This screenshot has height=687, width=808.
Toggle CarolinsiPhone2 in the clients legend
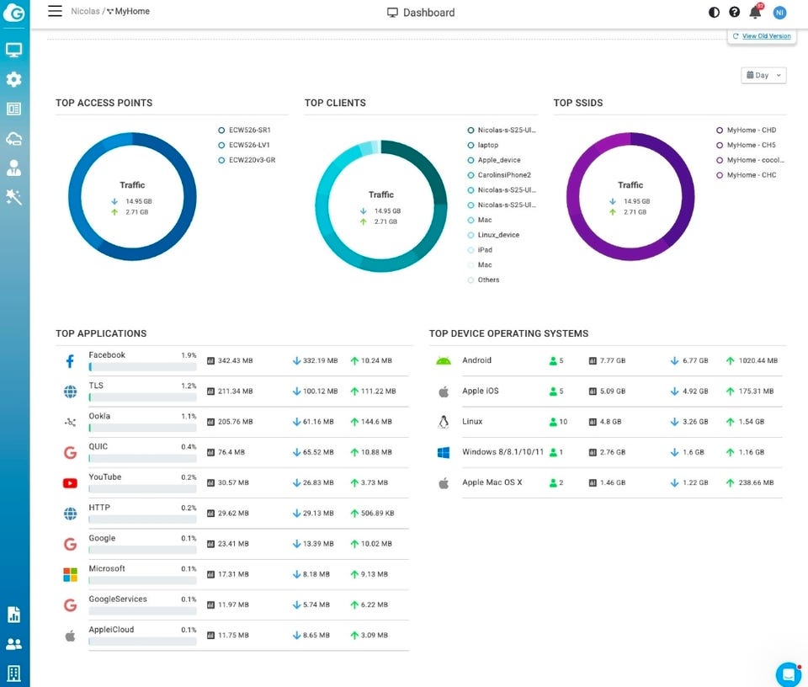[x=499, y=175]
